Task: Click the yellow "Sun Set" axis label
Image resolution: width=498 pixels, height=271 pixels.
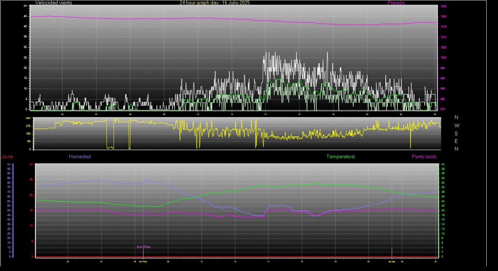Action: click(392, 261)
